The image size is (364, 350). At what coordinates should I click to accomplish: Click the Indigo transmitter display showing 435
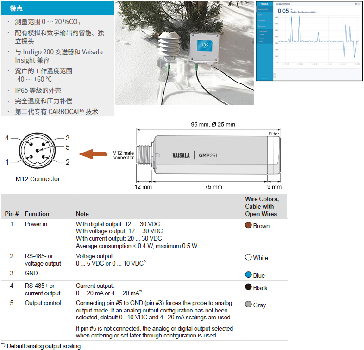point(205,45)
